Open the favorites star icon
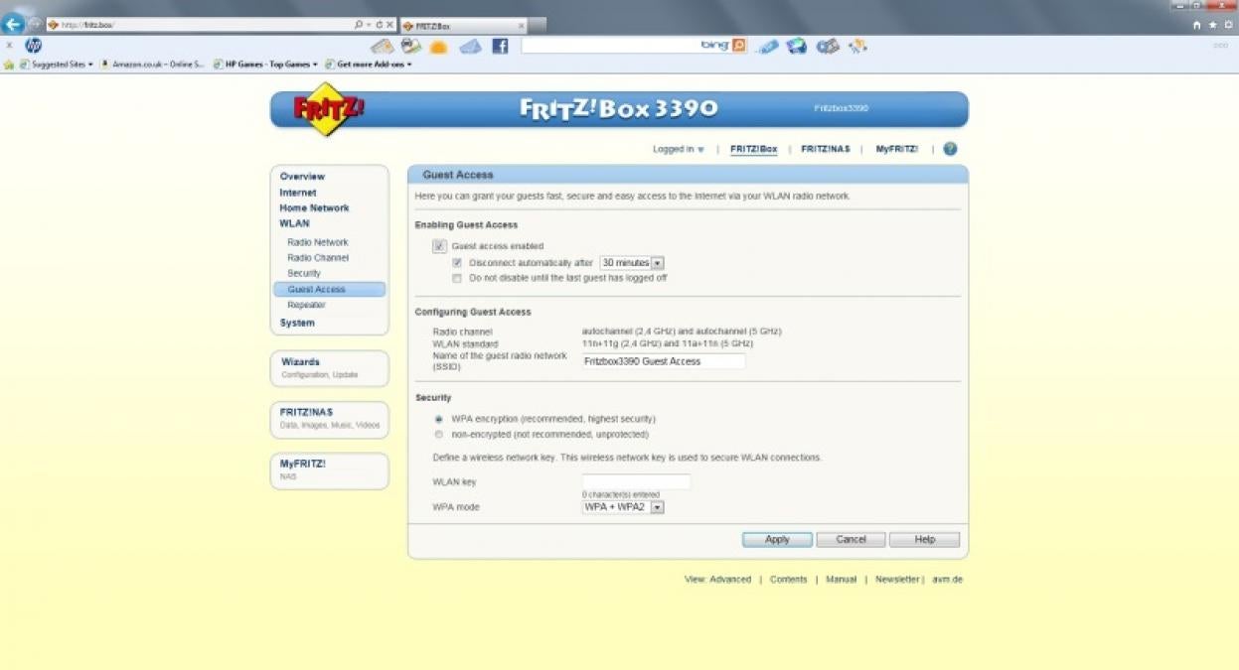Viewport: 1239px width, 670px height. 1212,25
